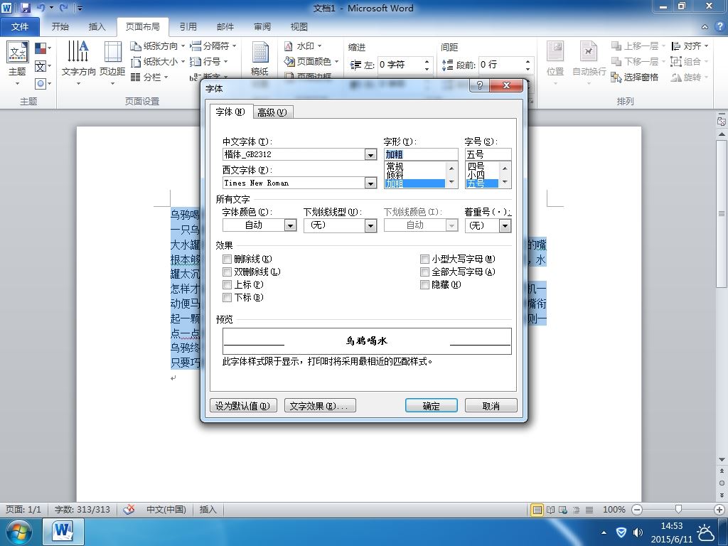The image size is (728, 546).
Task: Switch to Home (开始) ribbon tab
Action: click(60, 27)
